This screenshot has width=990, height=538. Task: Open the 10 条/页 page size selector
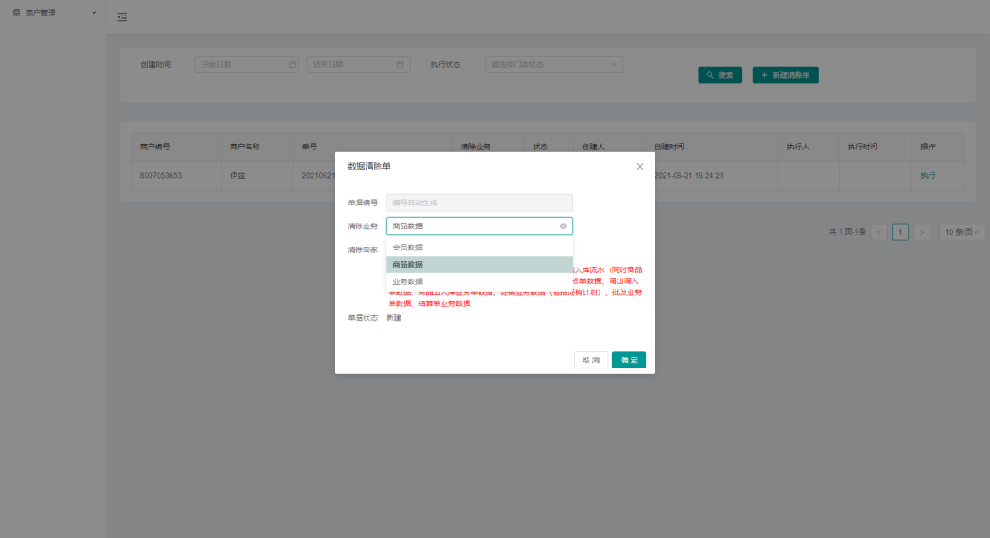click(961, 232)
